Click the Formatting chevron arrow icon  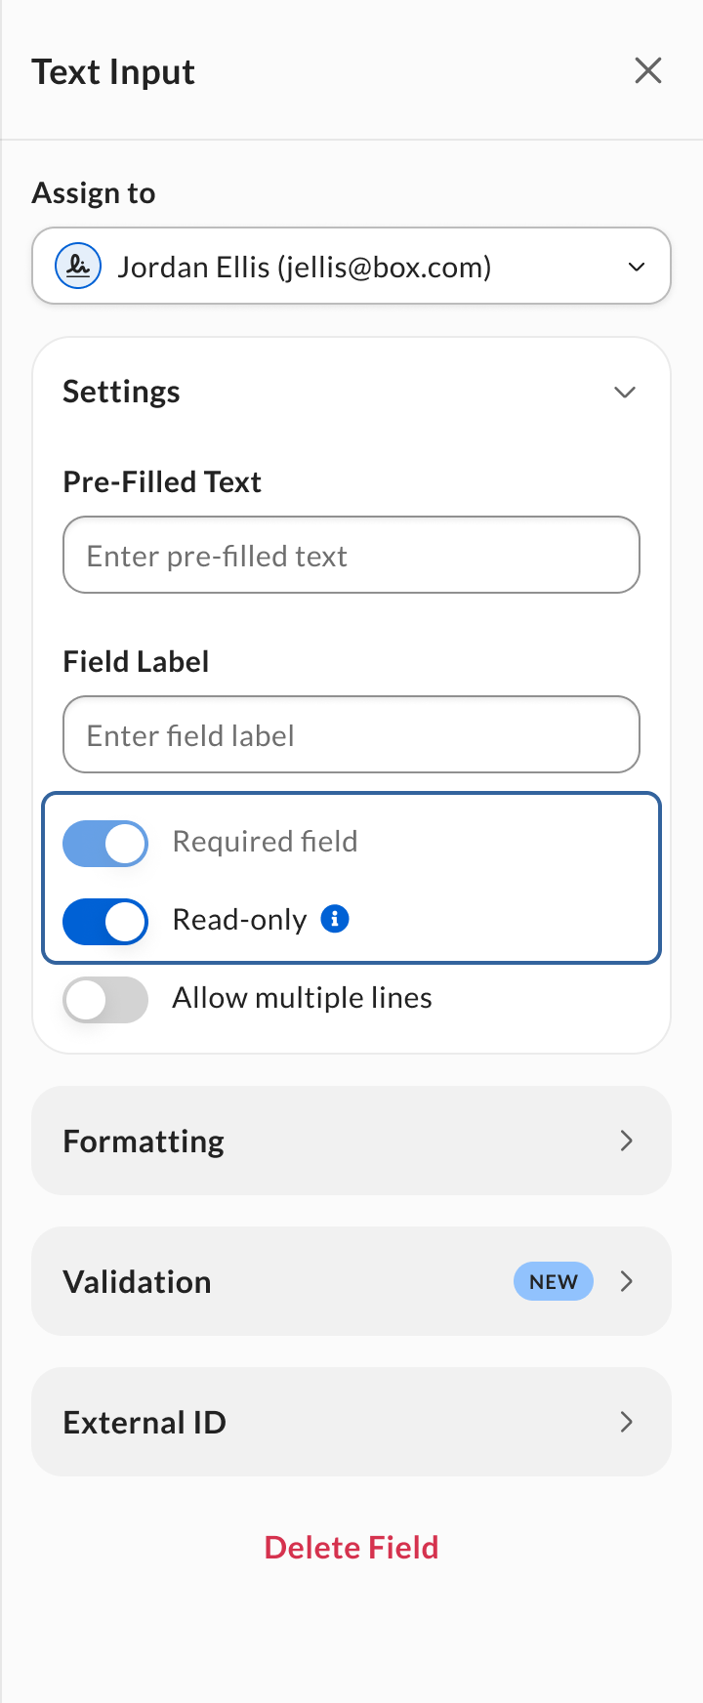click(x=627, y=1141)
